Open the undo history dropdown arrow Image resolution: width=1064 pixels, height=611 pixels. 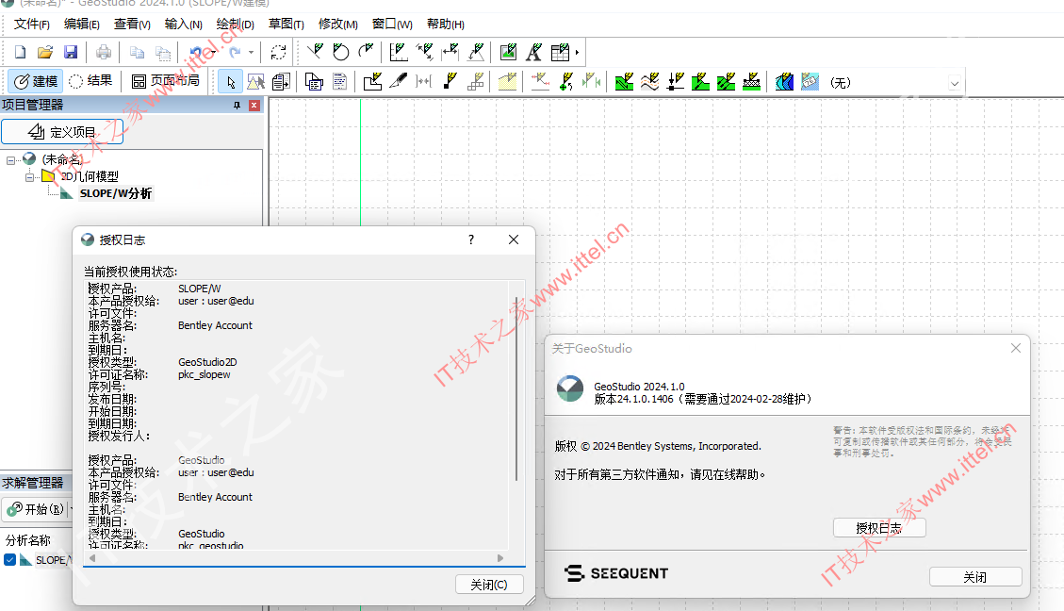coord(212,52)
